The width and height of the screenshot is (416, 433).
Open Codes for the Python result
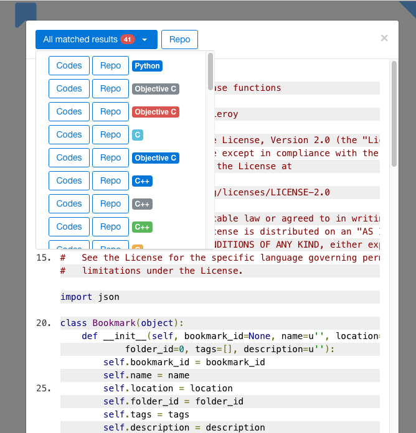(69, 66)
